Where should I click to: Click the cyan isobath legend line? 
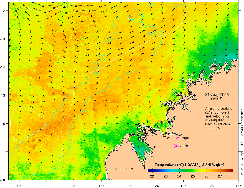(x=120, y=172)
